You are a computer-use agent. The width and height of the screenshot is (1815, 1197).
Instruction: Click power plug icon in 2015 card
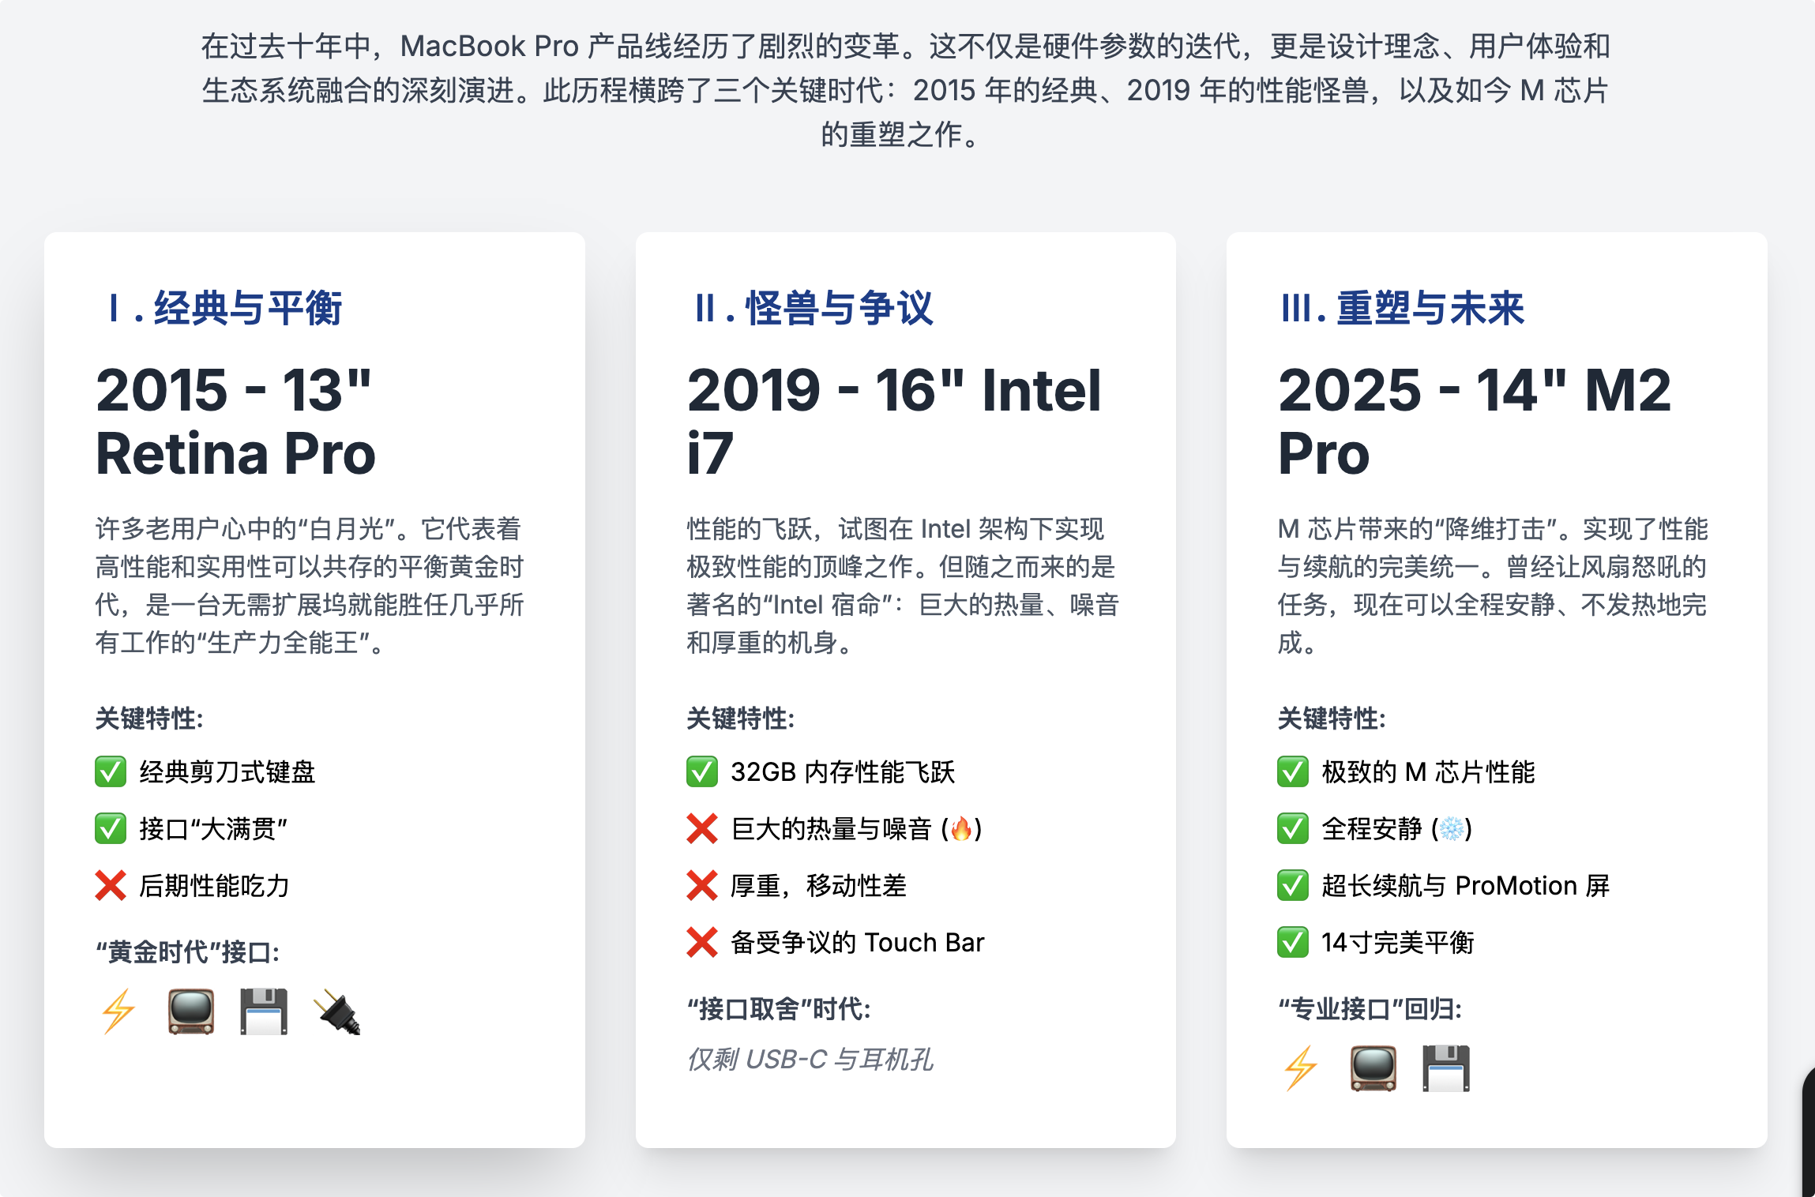[337, 1011]
